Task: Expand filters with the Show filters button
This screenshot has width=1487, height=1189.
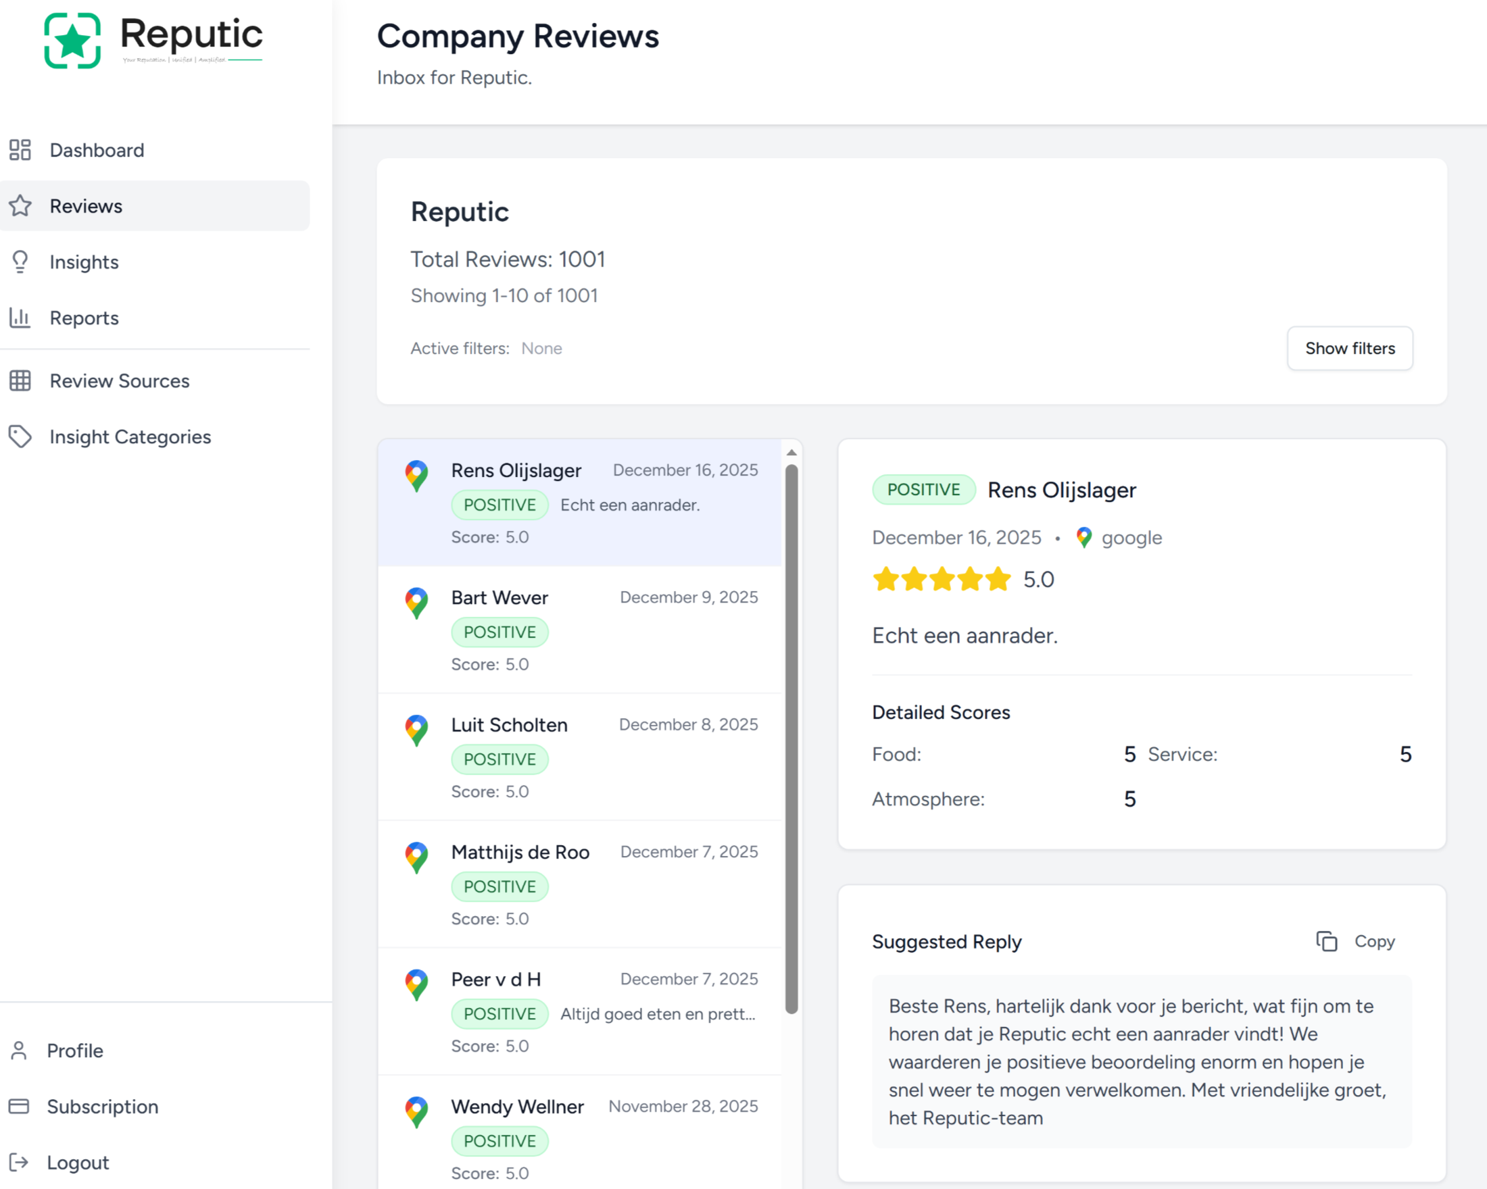Action: [1349, 348]
